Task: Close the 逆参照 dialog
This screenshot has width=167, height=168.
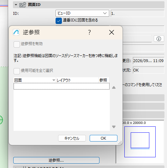Action: click(111, 32)
